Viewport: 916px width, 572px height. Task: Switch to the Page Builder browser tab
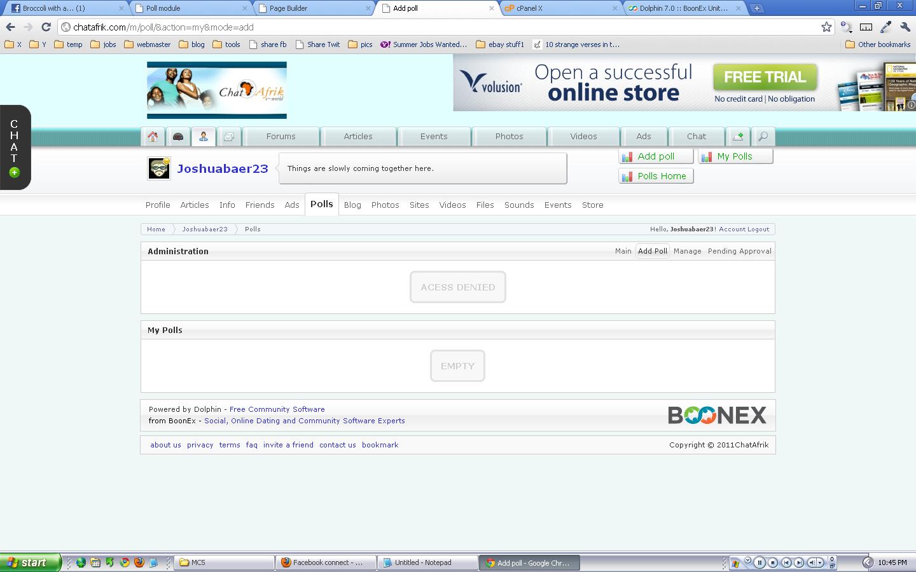point(314,8)
